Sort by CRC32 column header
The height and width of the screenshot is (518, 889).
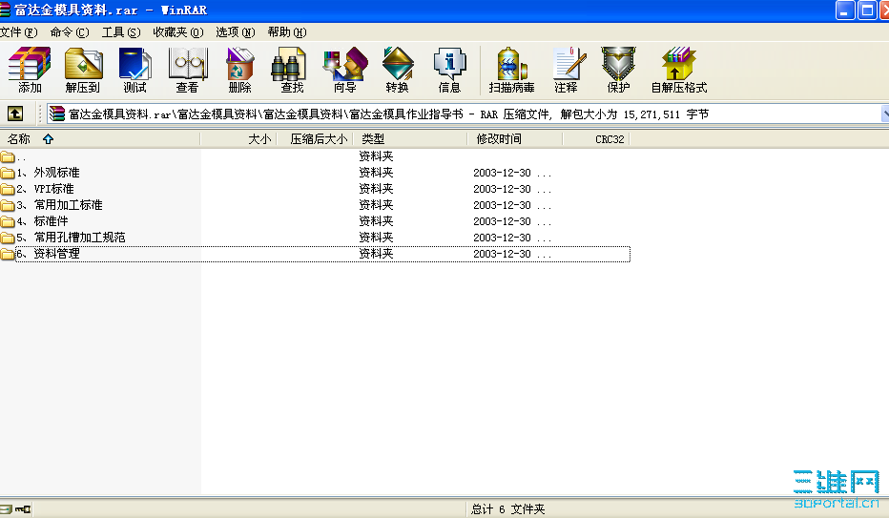click(x=596, y=139)
